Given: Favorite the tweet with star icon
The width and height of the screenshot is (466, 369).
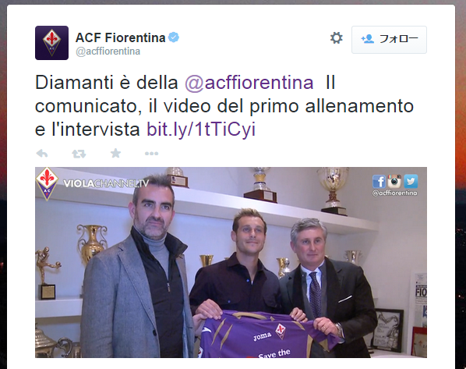Looking at the screenshot, I should pyautogui.click(x=115, y=153).
